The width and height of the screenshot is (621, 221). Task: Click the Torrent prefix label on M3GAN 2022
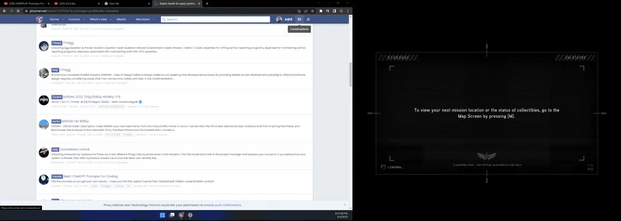tap(56, 97)
